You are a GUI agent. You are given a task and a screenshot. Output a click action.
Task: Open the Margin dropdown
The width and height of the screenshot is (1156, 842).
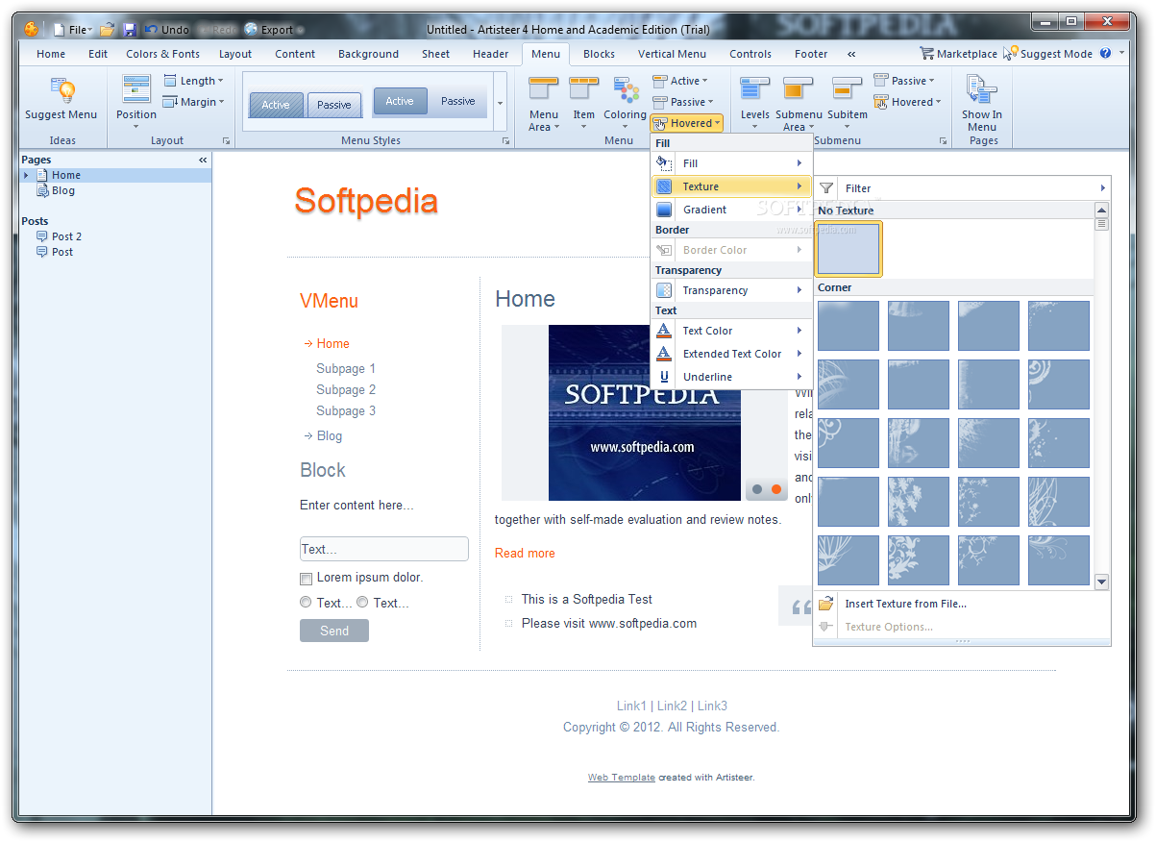193,102
